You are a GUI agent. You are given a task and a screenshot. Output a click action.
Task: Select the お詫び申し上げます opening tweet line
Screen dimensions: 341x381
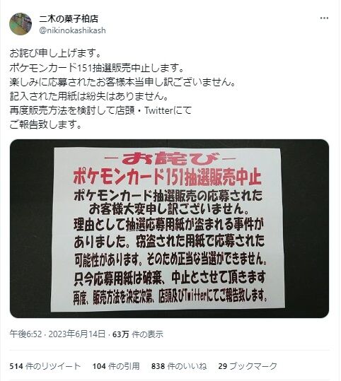55,54
